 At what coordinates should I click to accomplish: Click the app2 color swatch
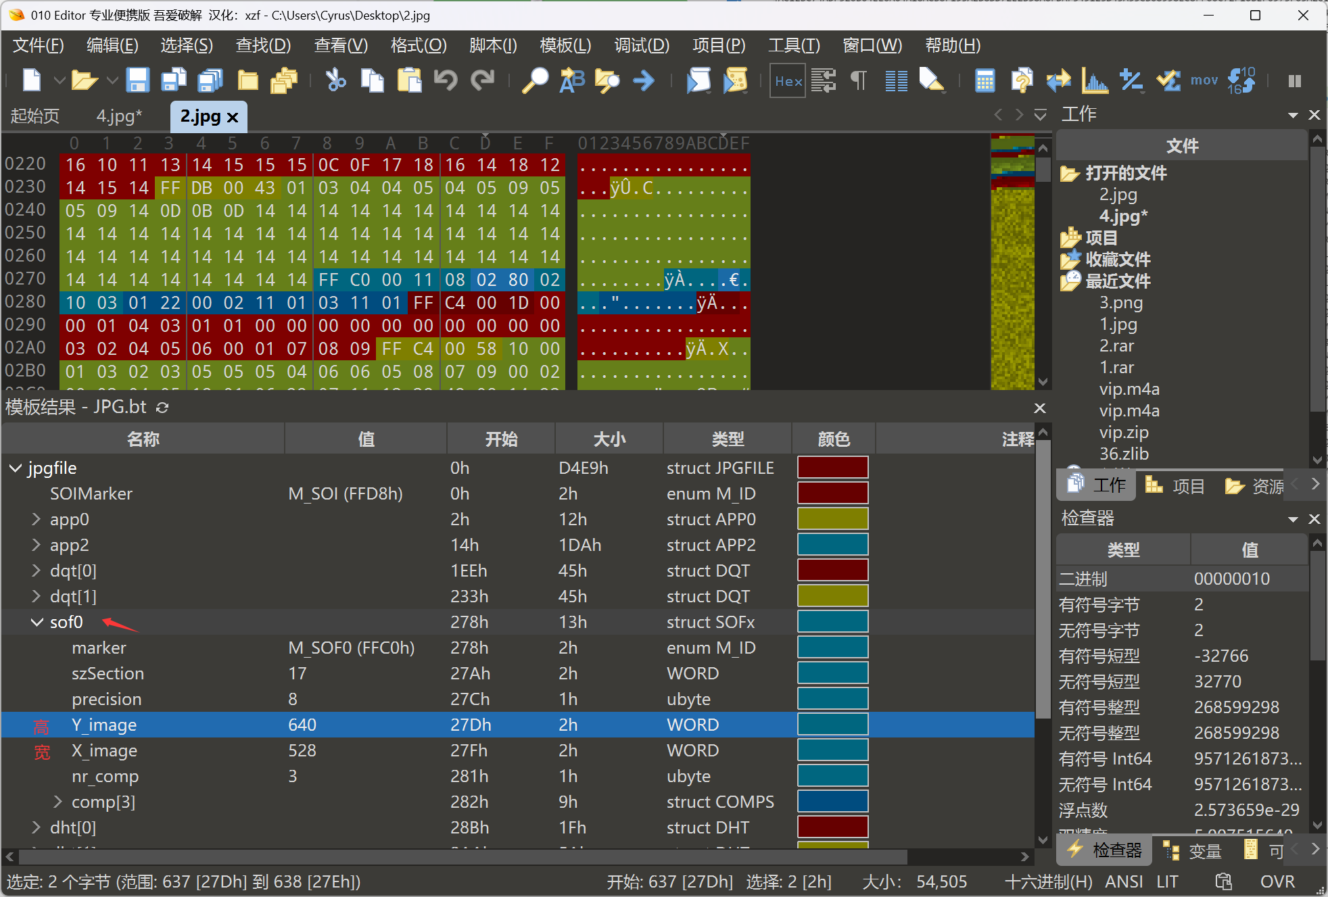tap(833, 545)
